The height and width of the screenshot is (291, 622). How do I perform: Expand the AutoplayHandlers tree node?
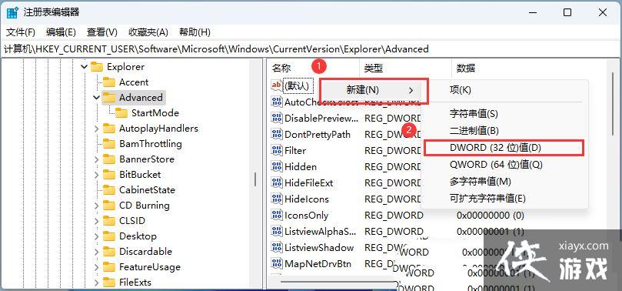[x=96, y=129]
